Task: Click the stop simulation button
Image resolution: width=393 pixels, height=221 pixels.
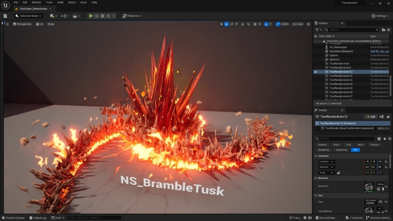Action: pyautogui.click(x=103, y=16)
